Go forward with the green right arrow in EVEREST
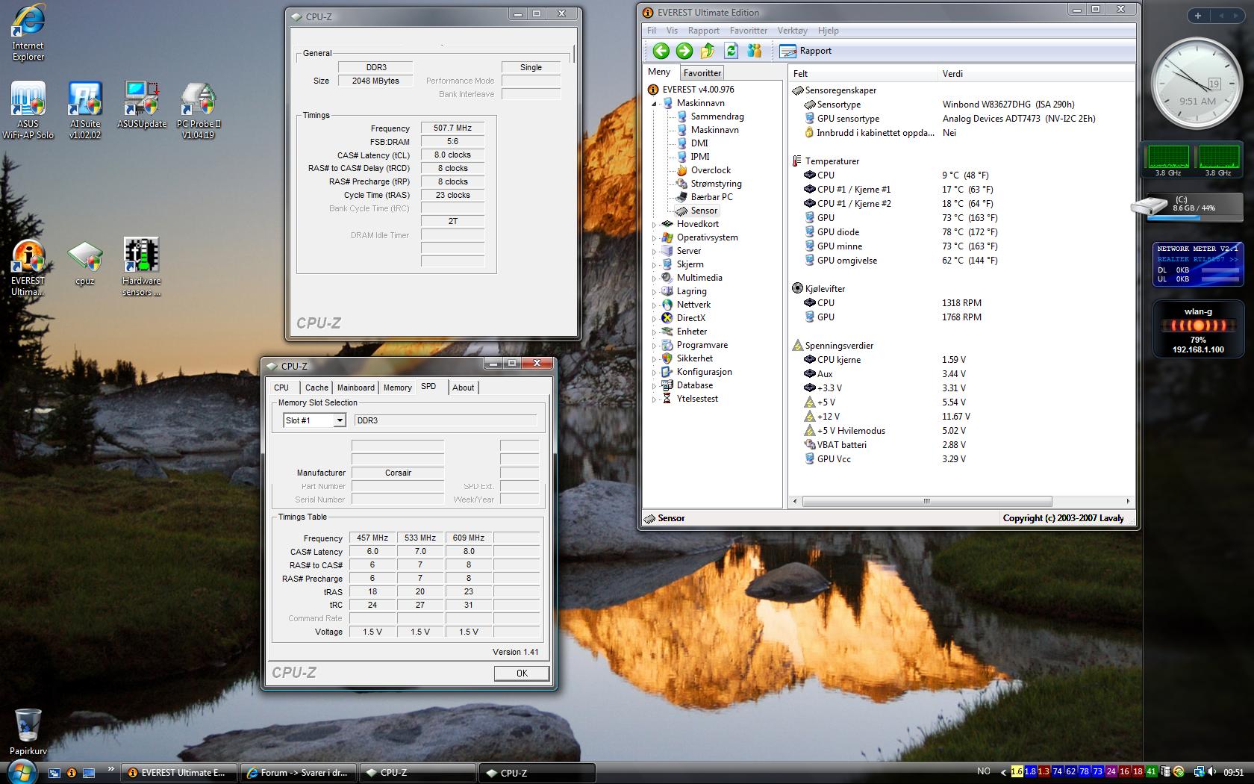Image resolution: width=1254 pixels, height=784 pixels. pyautogui.click(x=684, y=51)
